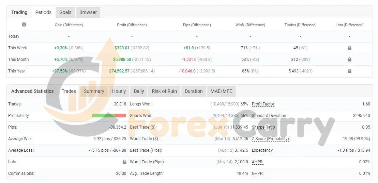Click the Win% (Difference) column header
The image size is (378, 183).
pyautogui.click(x=250, y=25)
